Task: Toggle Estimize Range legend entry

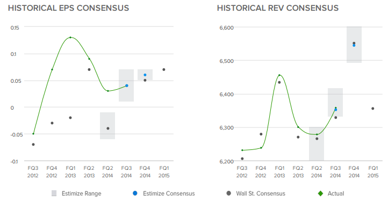Action: (76, 193)
